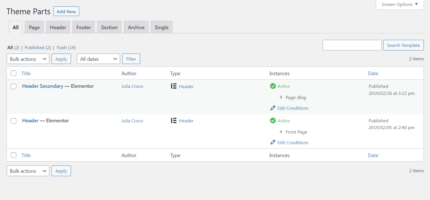Click Header type link in Header Secondary row
Image resolution: width=430 pixels, height=200 pixels.
tap(186, 87)
